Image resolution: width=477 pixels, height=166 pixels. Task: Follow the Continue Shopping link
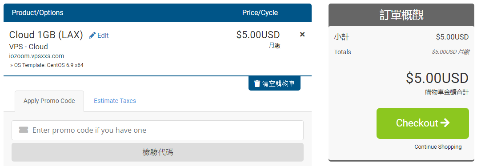pyautogui.click(x=438, y=147)
